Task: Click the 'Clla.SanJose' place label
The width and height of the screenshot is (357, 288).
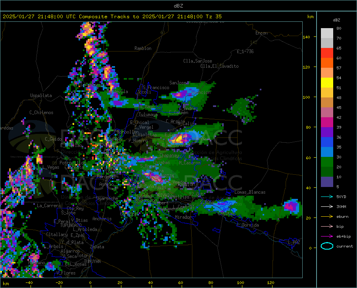Action: pos(198,61)
